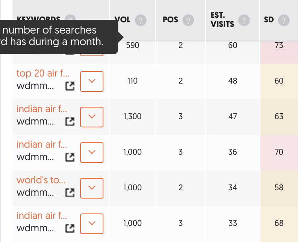
Task: Select volume value 110
Action: [132, 81]
